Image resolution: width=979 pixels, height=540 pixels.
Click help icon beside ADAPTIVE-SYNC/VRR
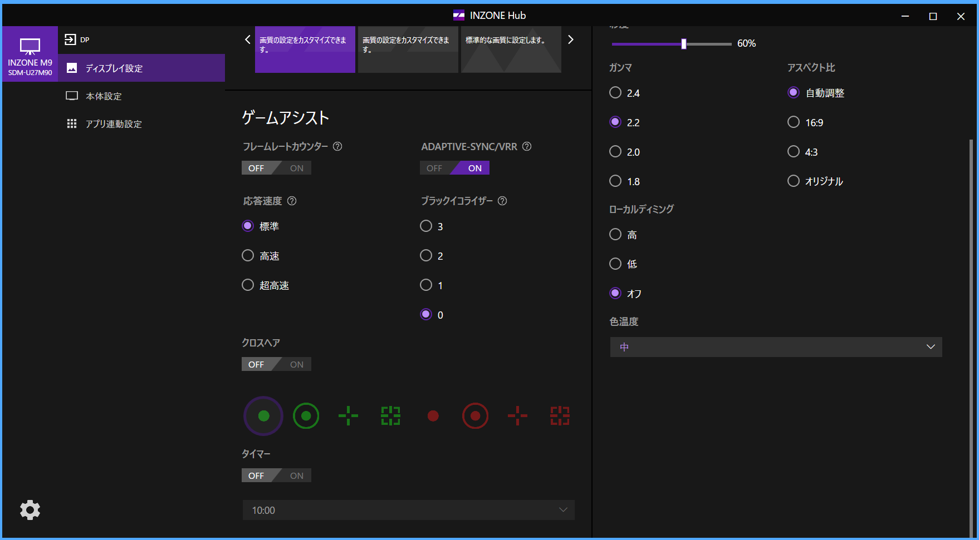coord(527,146)
